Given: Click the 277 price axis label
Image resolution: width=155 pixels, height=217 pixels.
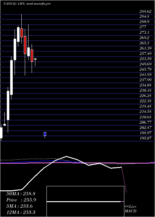Looking at the screenshot, I should pyautogui.click(x=143, y=27).
